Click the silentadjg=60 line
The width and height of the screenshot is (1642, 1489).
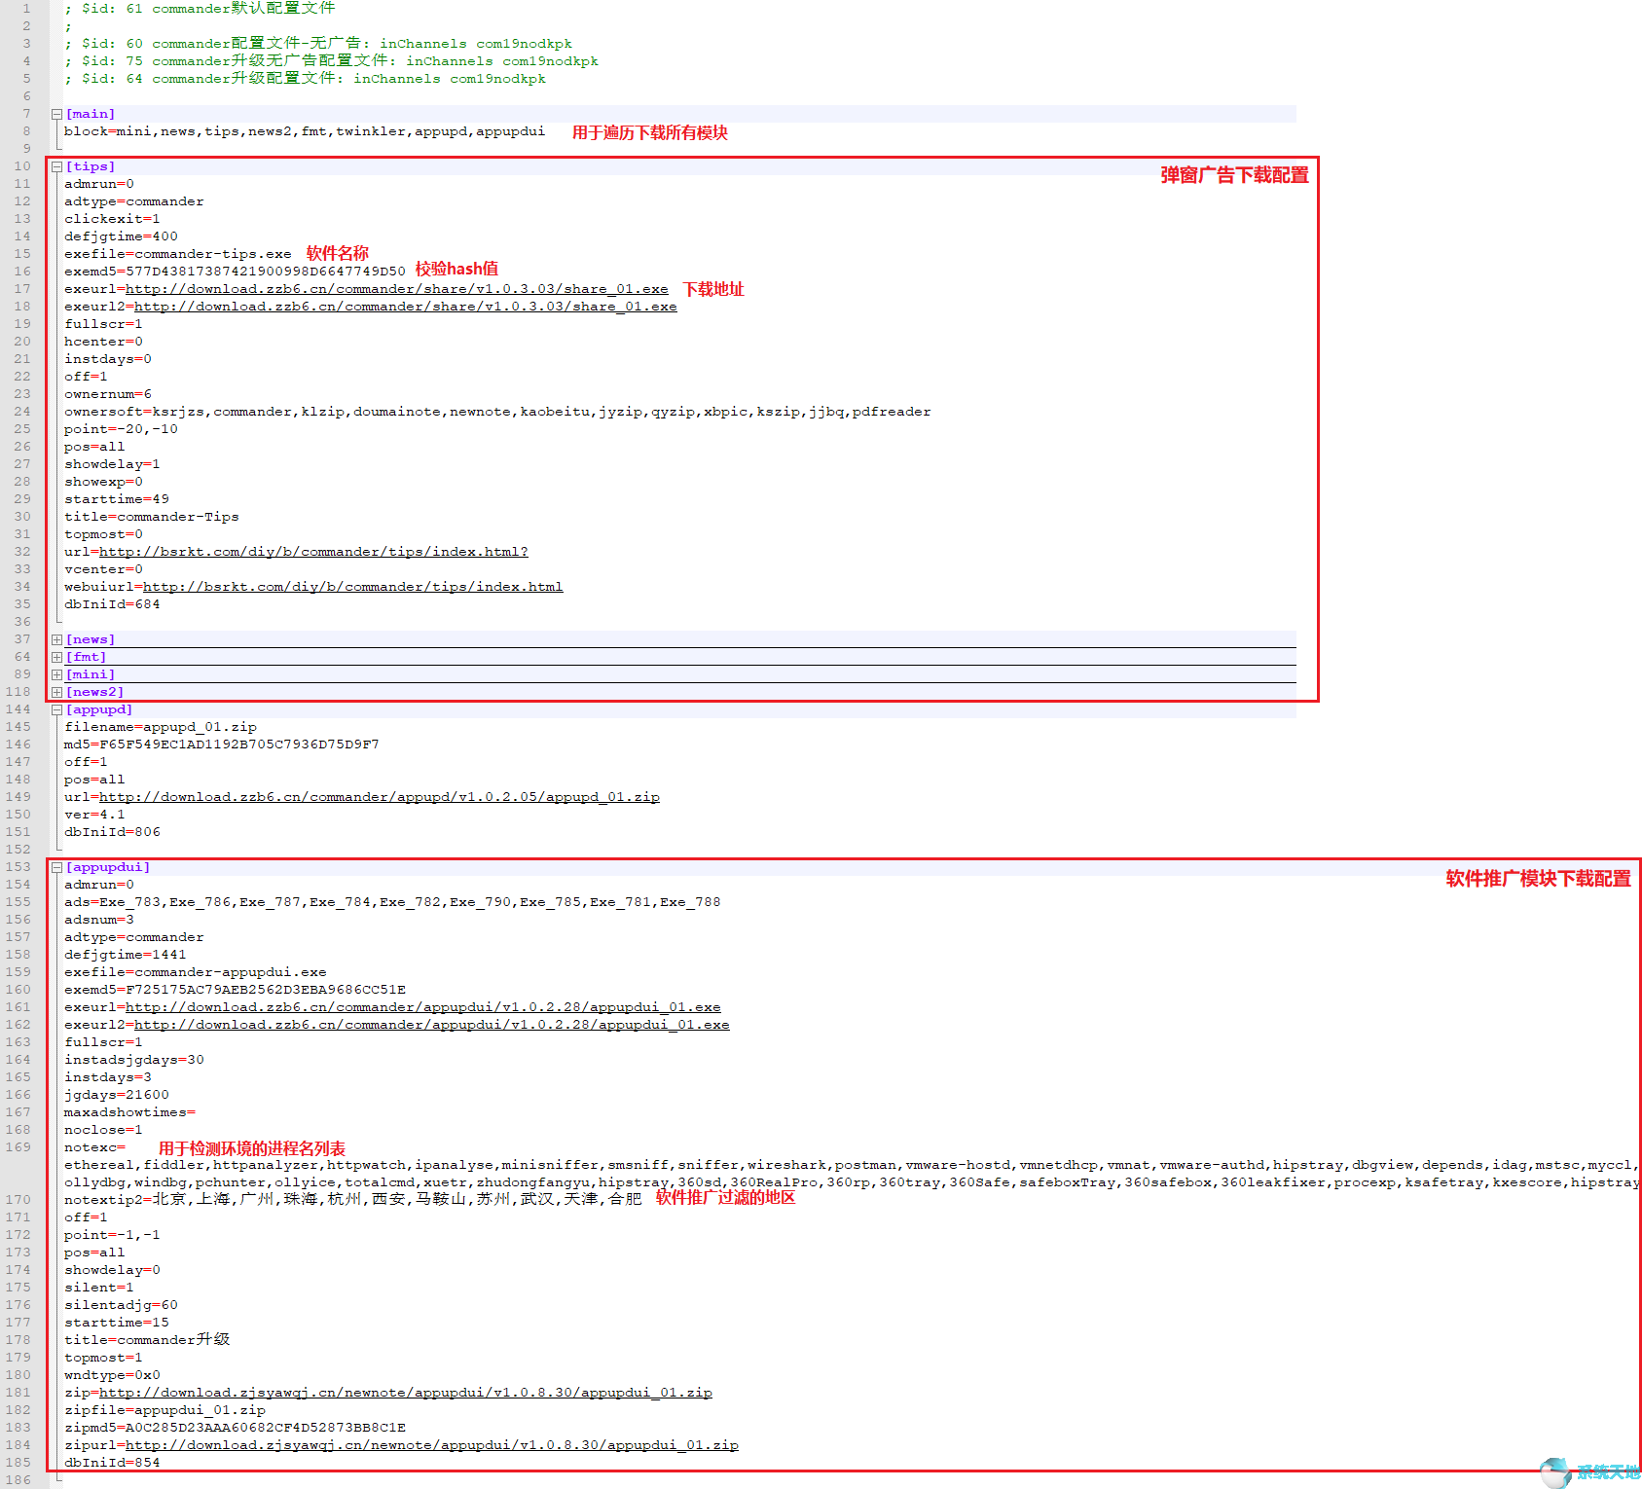(121, 1305)
